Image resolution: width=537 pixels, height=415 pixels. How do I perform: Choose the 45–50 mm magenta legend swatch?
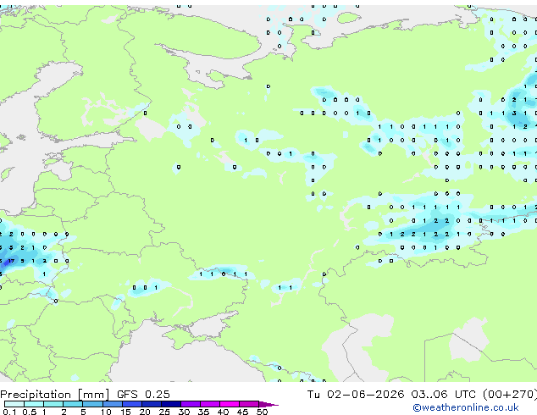pyautogui.click(x=249, y=404)
